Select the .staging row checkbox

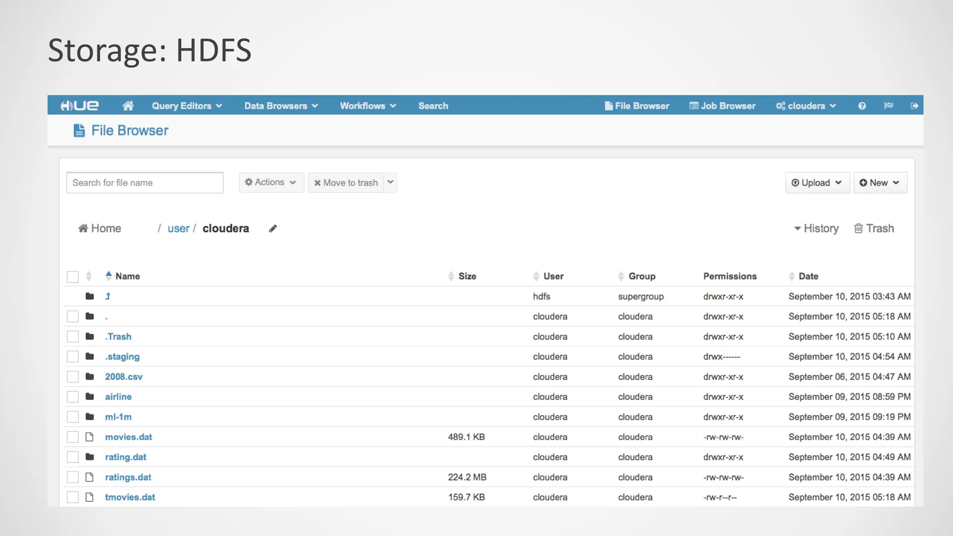tap(73, 356)
